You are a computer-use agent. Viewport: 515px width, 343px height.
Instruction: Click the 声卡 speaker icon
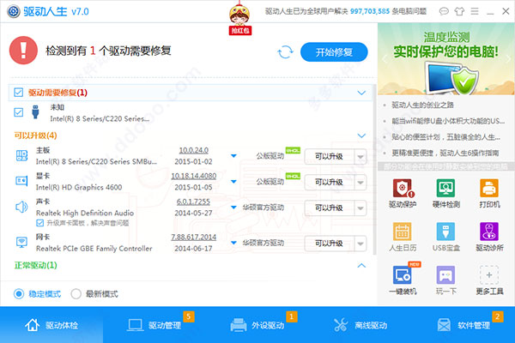21,207
